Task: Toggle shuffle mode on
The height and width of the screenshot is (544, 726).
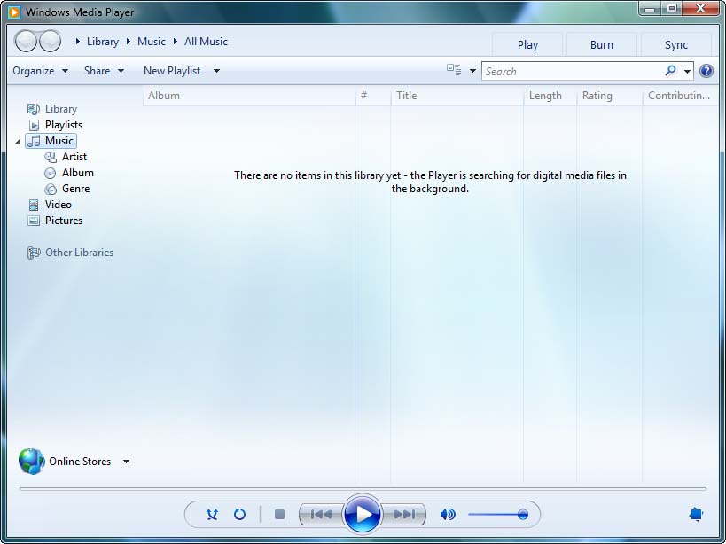Action: (x=212, y=514)
